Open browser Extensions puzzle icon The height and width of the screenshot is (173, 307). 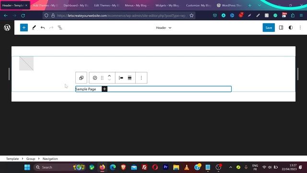[x=293, y=15]
